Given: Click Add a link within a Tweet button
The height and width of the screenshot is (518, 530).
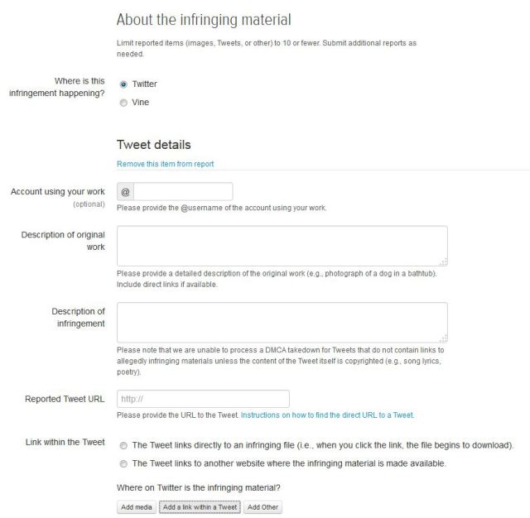Looking at the screenshot, I should [200, 507].
